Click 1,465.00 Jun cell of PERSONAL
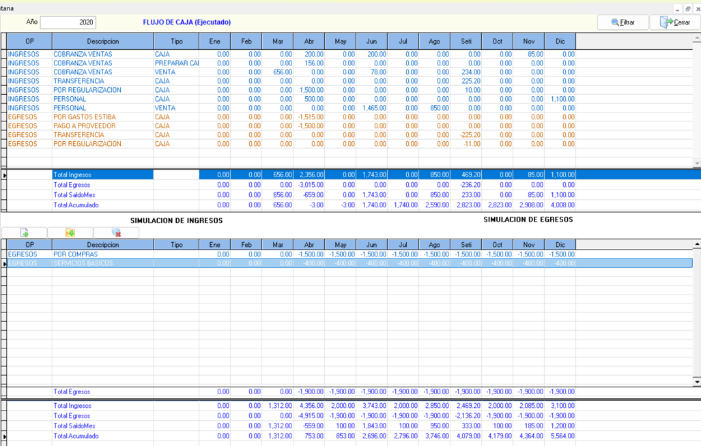Viewport: 701px width, 446px height. (x=371, y=108)
